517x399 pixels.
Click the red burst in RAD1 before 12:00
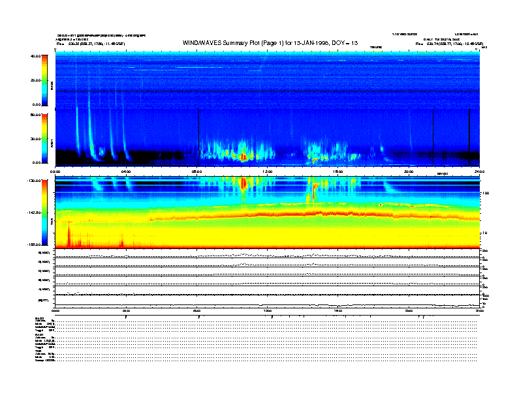[243, 157]
